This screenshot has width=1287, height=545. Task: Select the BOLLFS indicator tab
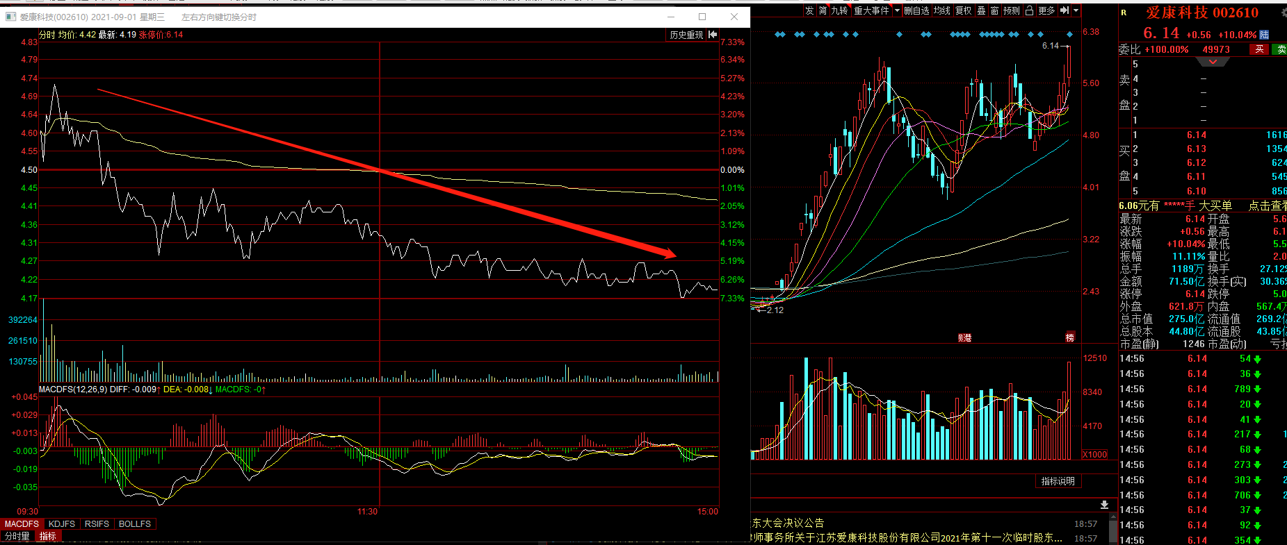point(135,524)
